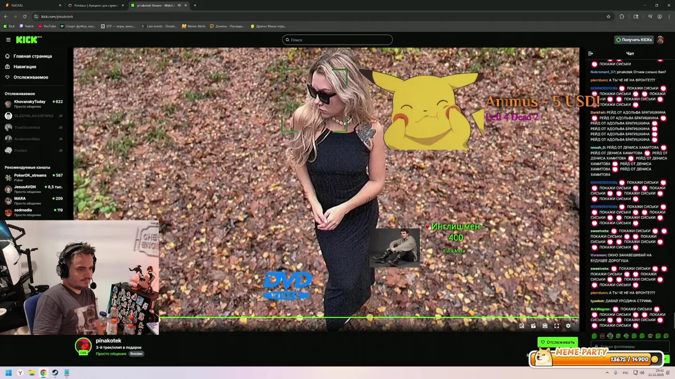Open KhovanskyToday followed channel

tap(34, 104)
